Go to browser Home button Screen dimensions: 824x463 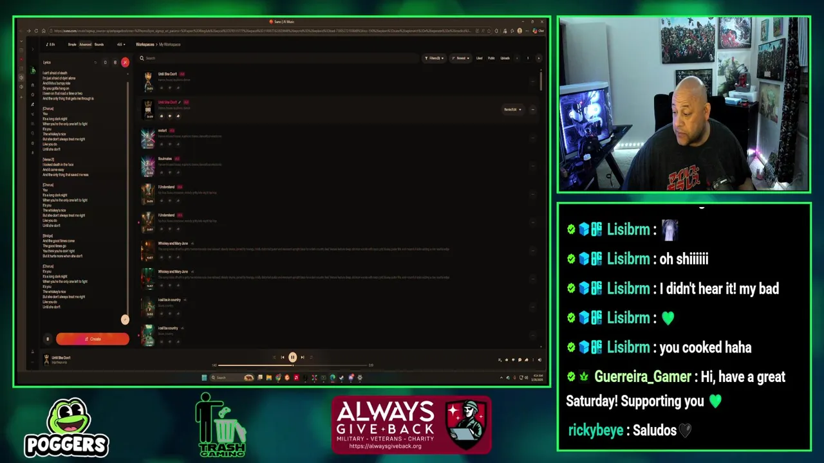44,31
